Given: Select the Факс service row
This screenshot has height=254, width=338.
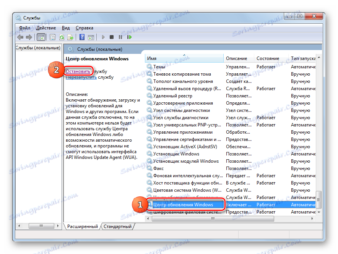Looking at the screenshot, I should coord(231,168).
